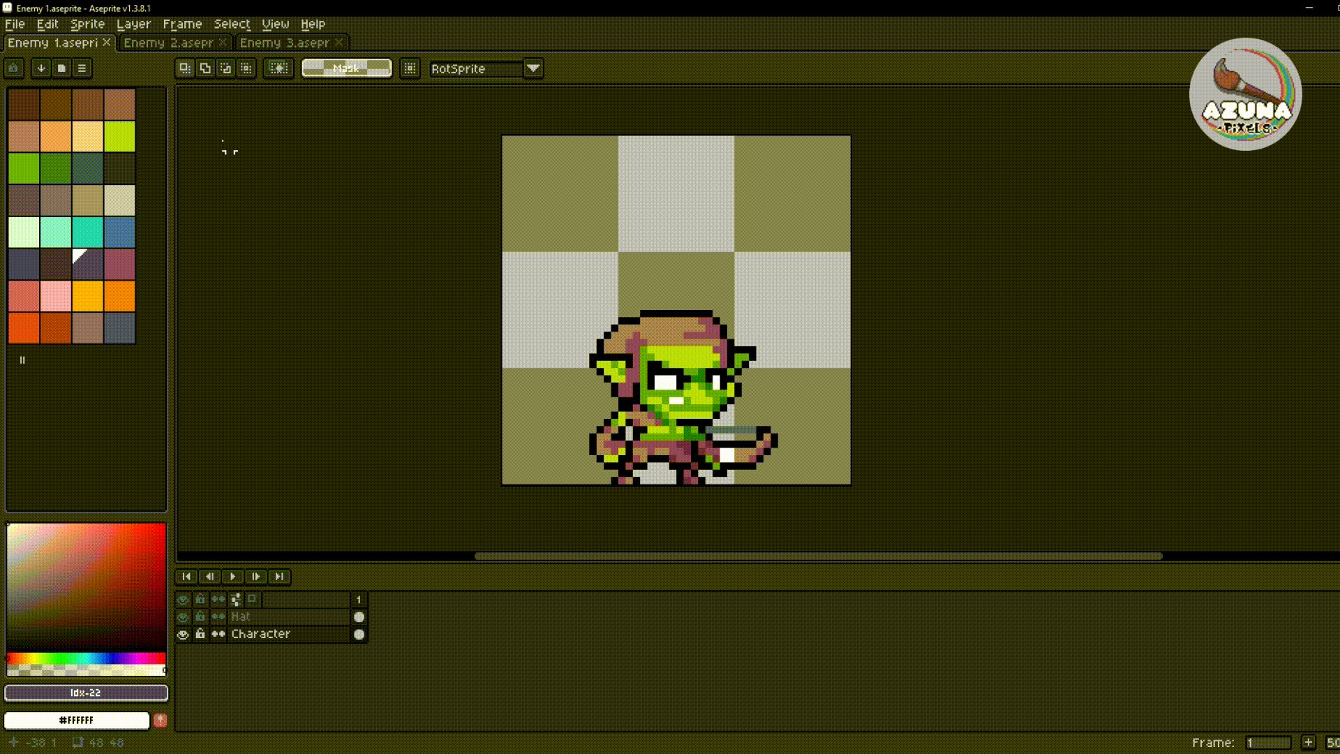This screenshot has height=754, width=1340.
Task: Pick the bright lime green palette swatch
Action: [x=119, y=136]
